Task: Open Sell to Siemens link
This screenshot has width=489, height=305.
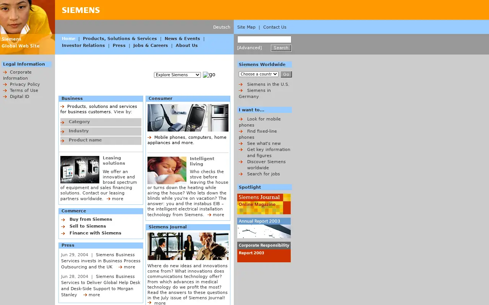Action: tap(88, 226)
